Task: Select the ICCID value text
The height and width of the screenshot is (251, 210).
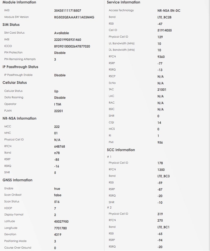Action: (x=72, y=46)
